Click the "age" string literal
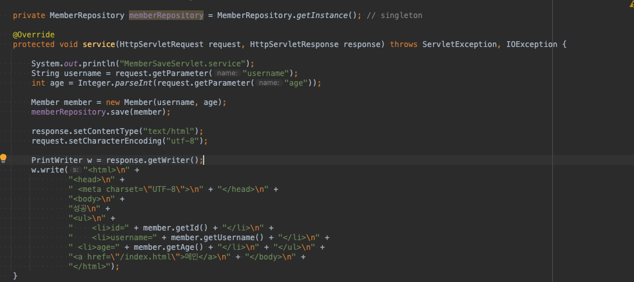Image resolution: width=634 pixels, height=282 pixels. (296, 83)
